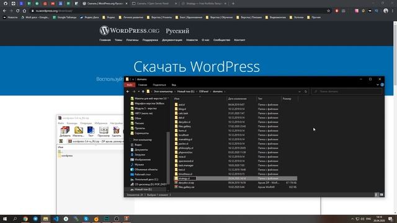Open the Хотелки bookmarks folder
This screenshot has height=223, width=397.
[297, 17]
